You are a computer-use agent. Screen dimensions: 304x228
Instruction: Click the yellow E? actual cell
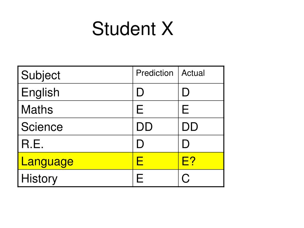coord(201,161)
